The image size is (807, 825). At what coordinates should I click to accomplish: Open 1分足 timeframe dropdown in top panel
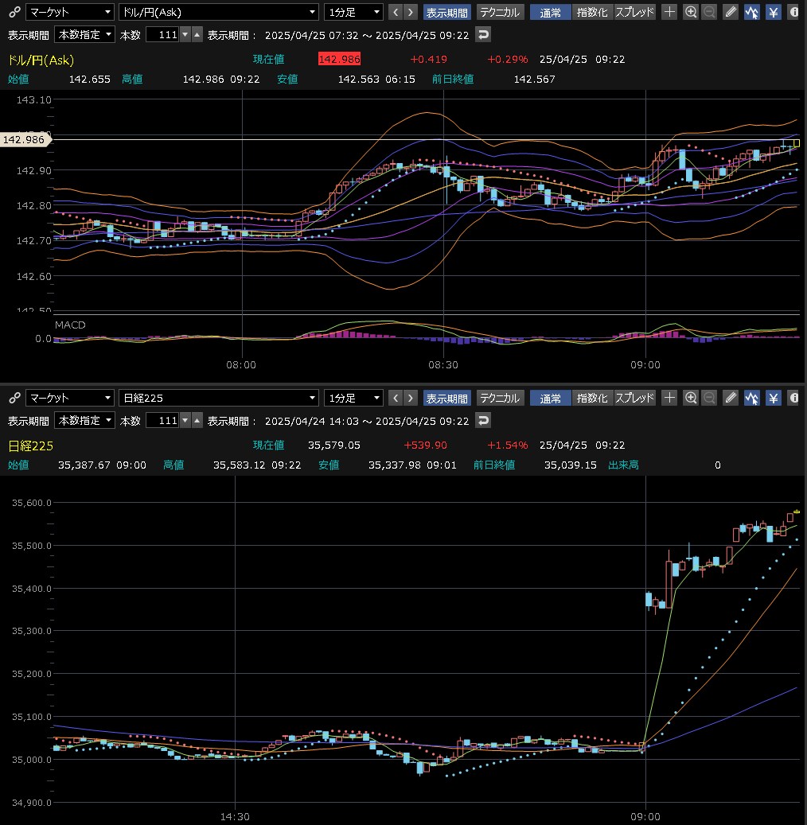click(353, 12)
